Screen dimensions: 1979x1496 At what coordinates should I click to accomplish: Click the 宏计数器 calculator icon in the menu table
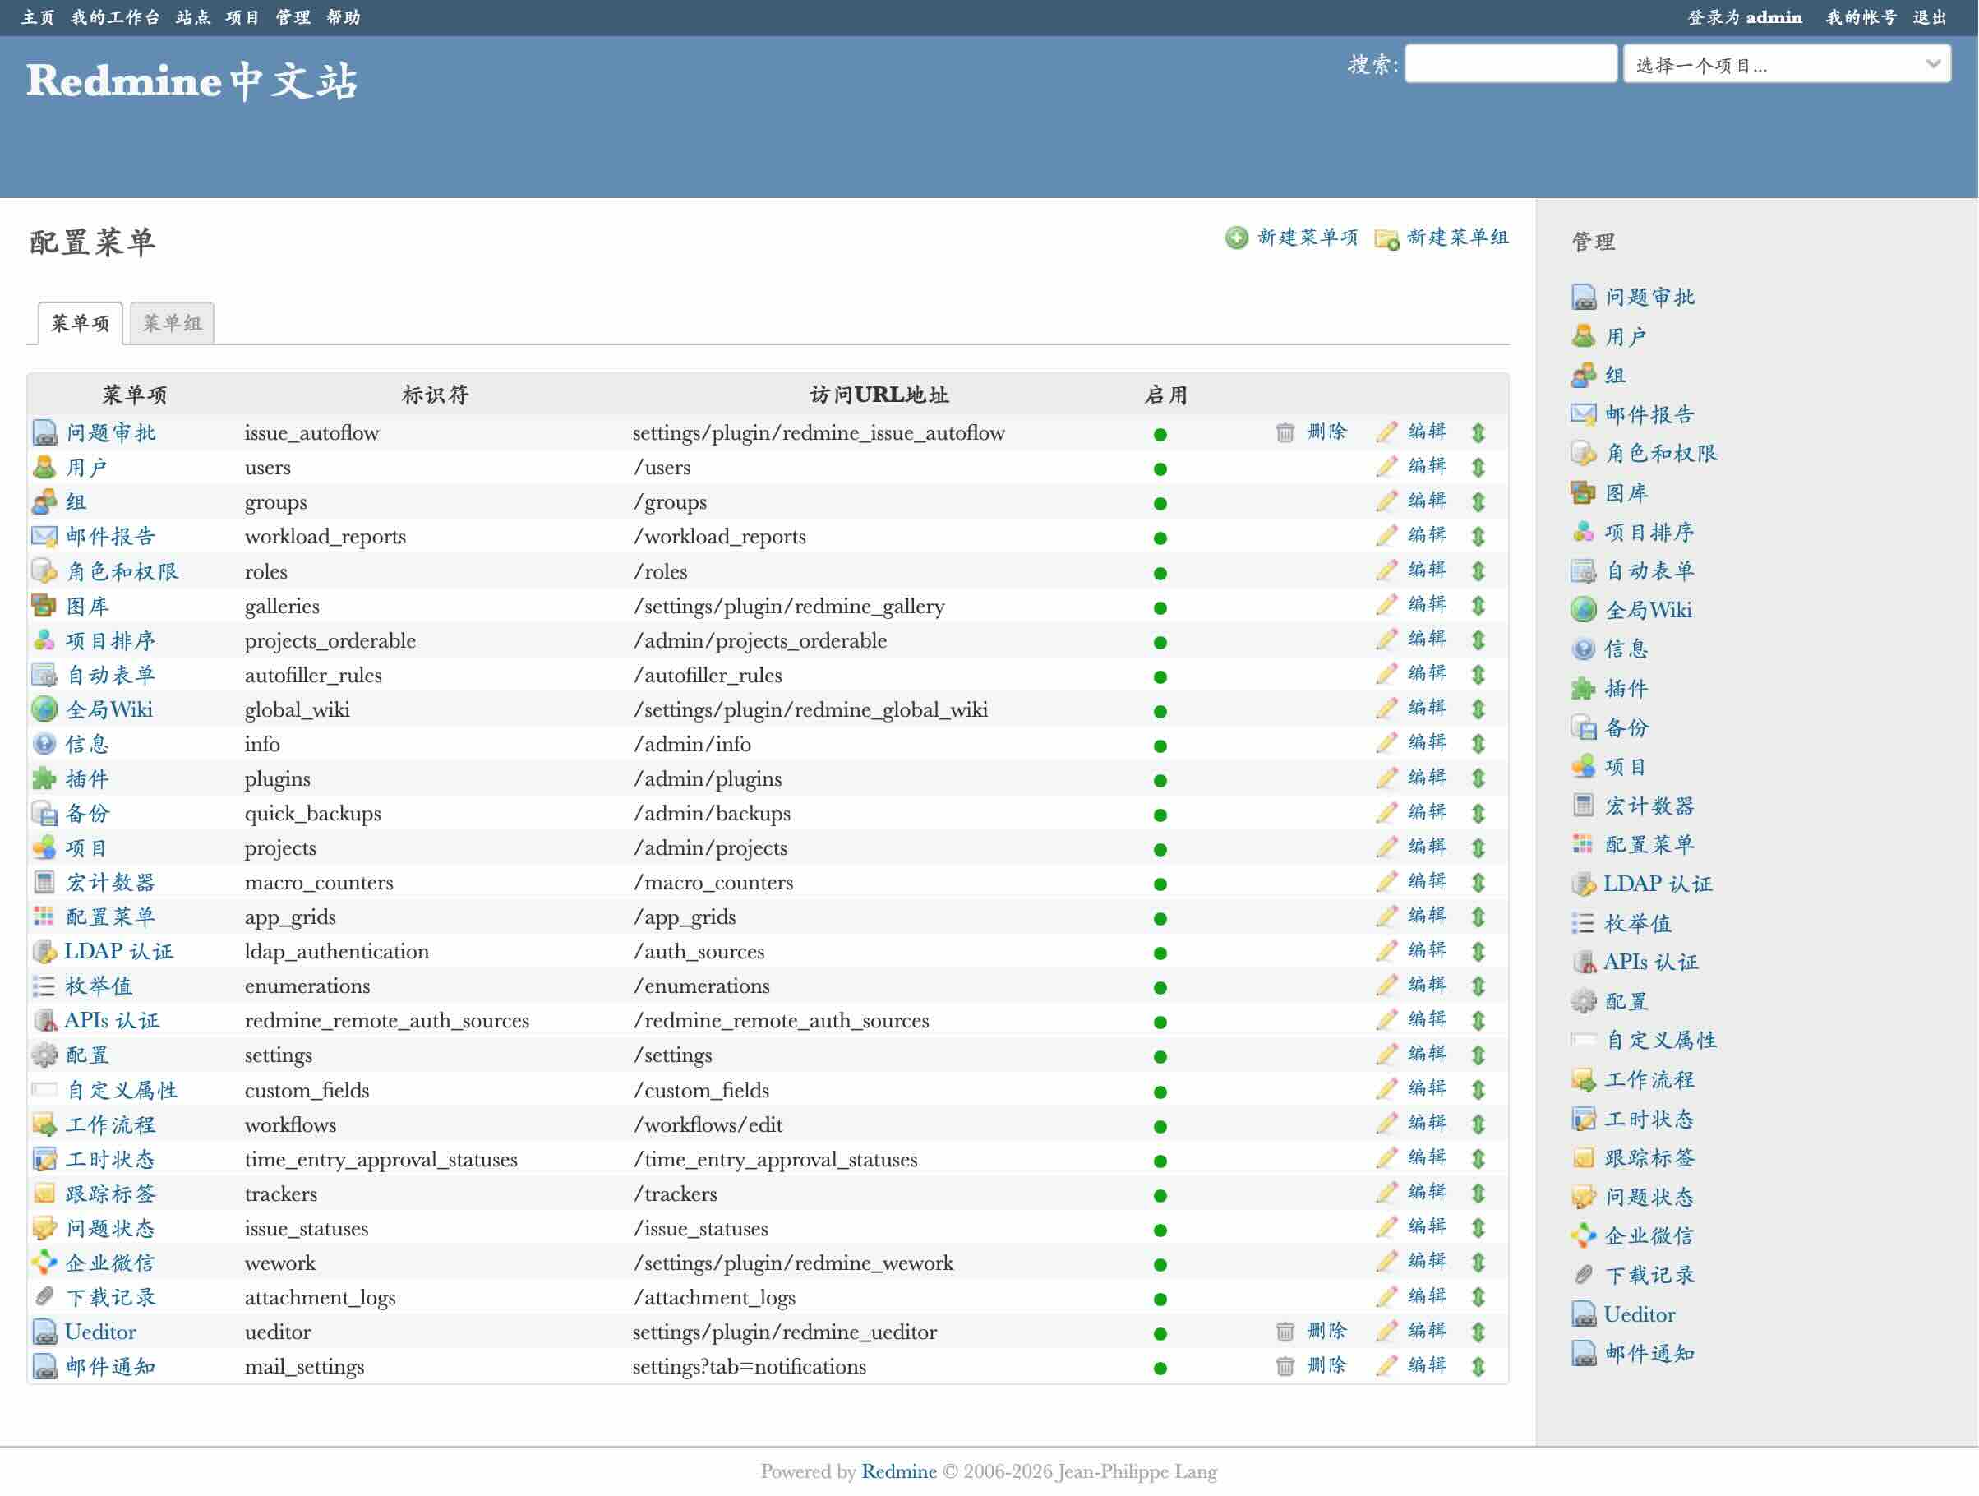[x=44, y=882]
